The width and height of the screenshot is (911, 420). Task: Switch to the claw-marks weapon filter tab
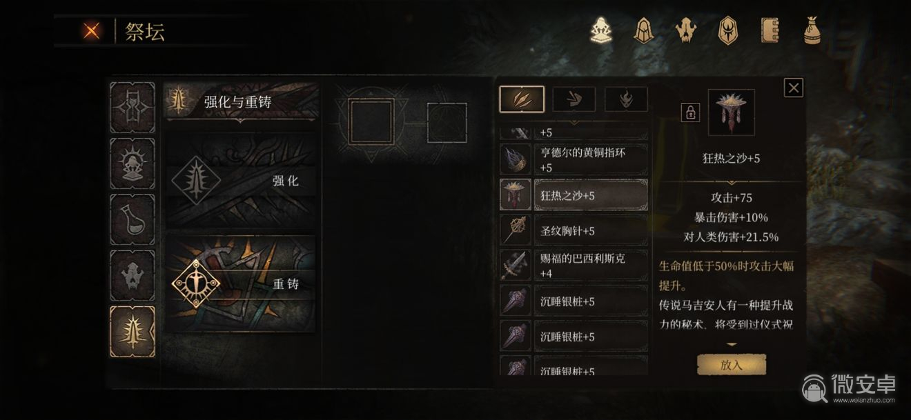click(x=522, y=99)
